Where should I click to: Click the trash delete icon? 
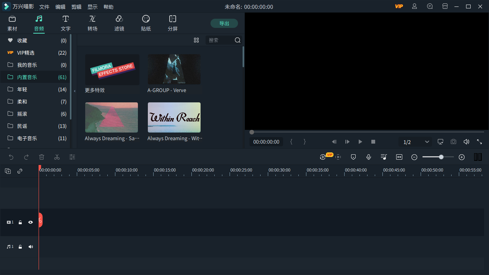coord(42,157)
